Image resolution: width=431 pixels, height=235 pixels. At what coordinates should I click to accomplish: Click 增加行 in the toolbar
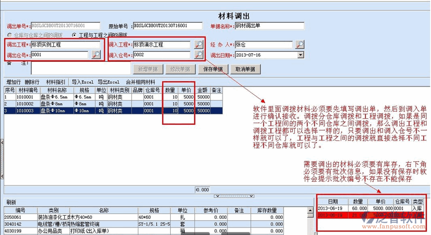click(13, 82)
